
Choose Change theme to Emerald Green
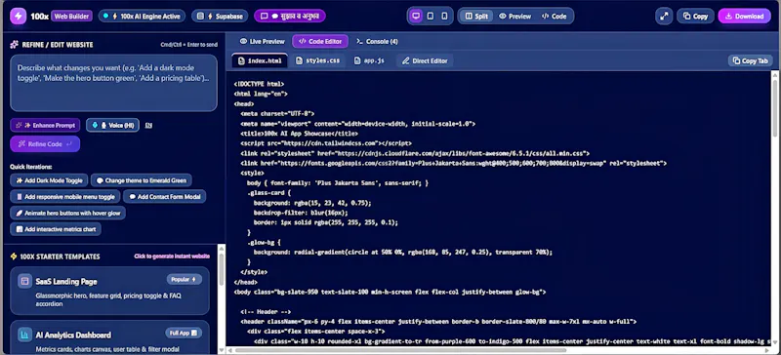tap(142, 180)
